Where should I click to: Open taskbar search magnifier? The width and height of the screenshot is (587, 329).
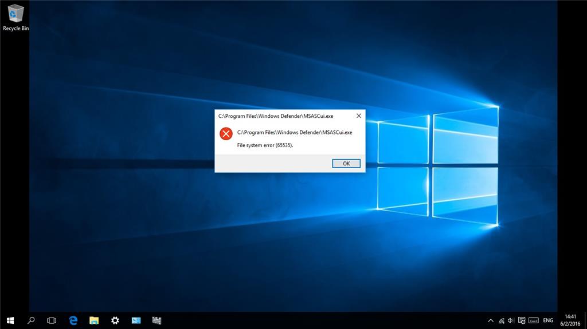31,320
